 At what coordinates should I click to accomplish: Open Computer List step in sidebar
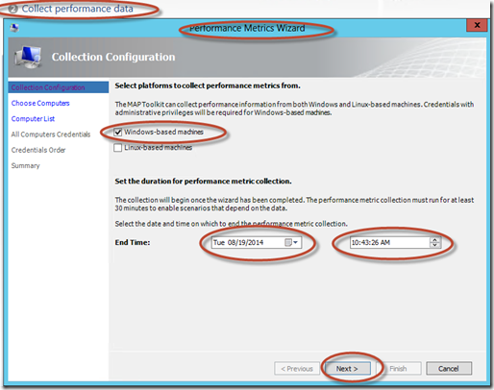[x=33, y=119]
